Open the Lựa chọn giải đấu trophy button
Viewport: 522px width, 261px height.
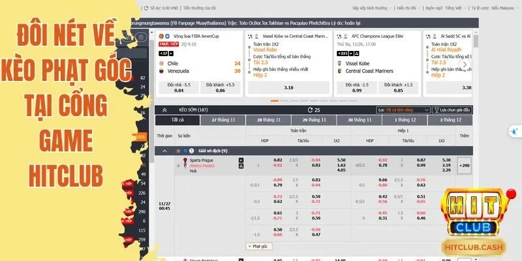click(452, 110)
